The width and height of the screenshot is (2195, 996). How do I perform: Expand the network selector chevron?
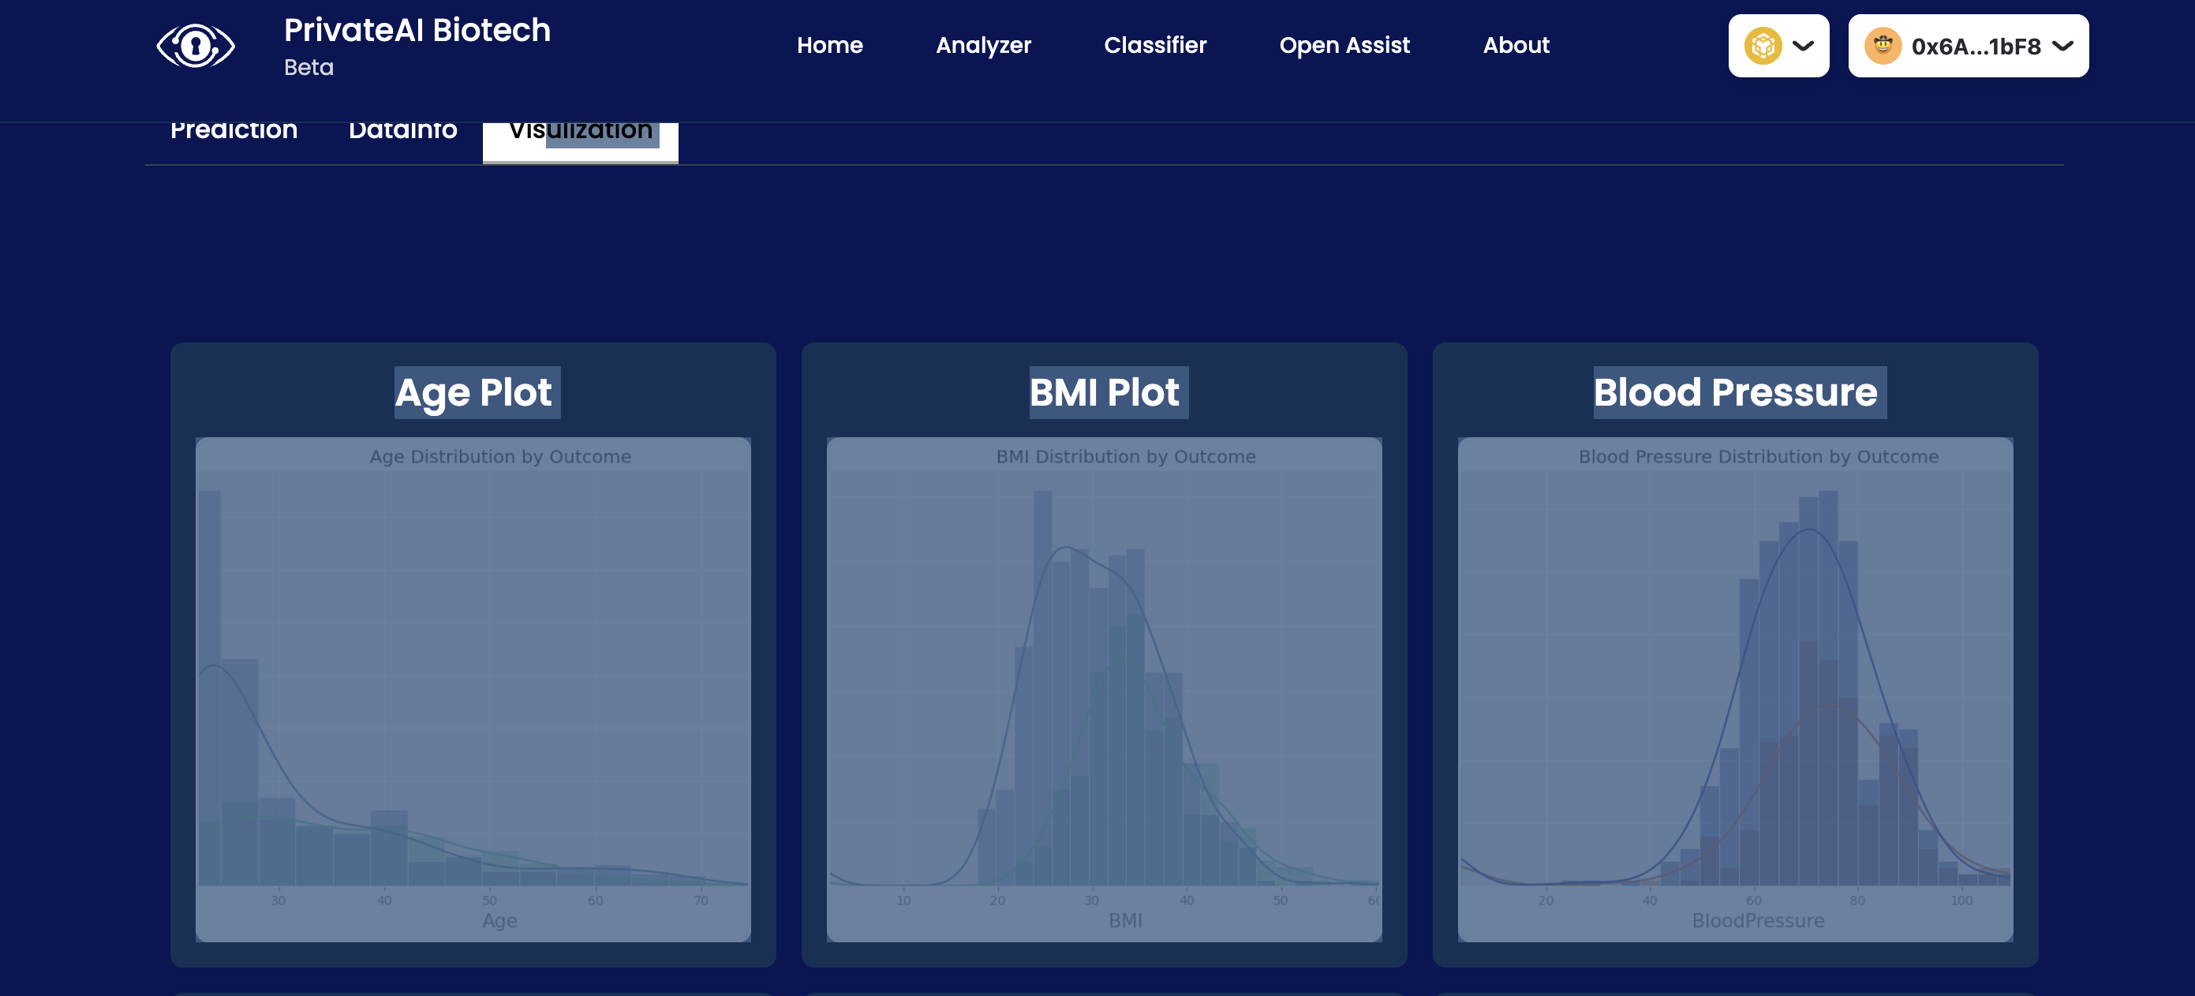(x=1803, y=46)
